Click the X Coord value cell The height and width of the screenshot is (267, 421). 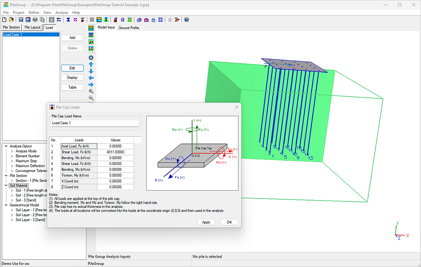(116, 181)
